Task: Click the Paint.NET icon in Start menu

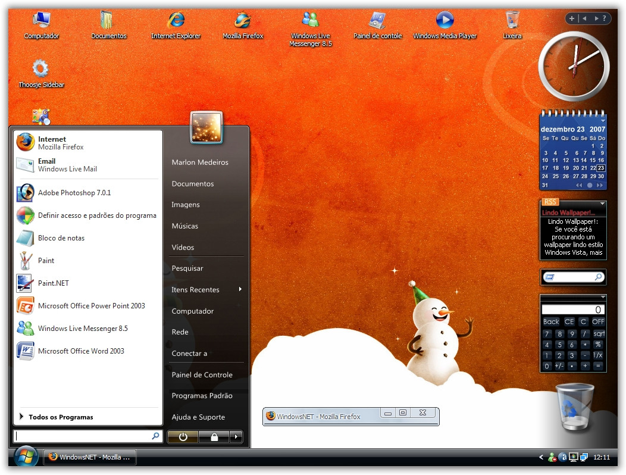Action: [x=26, y=283]
